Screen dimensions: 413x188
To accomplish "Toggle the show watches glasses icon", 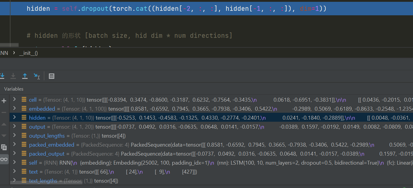I will click(4, 159).
